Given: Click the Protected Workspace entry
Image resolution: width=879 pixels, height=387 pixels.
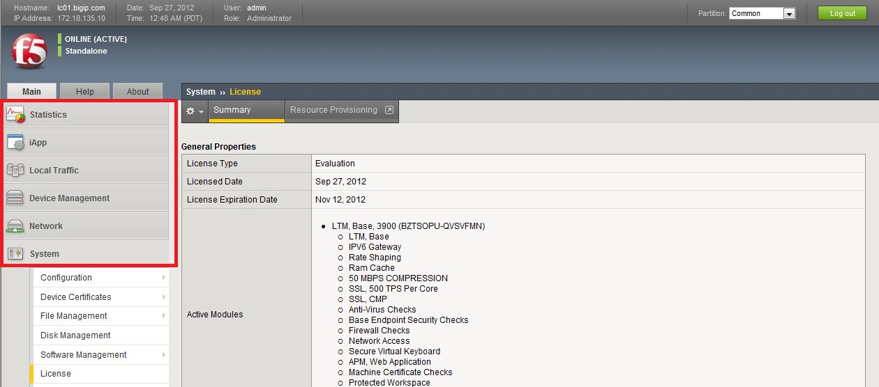Looking at the screenshot, I should [389, 382].
